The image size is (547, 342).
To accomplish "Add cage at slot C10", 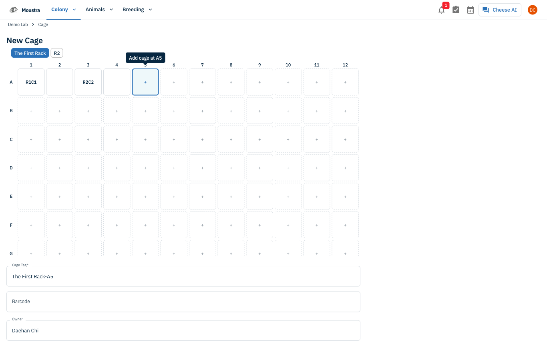I will pos(288,139).
